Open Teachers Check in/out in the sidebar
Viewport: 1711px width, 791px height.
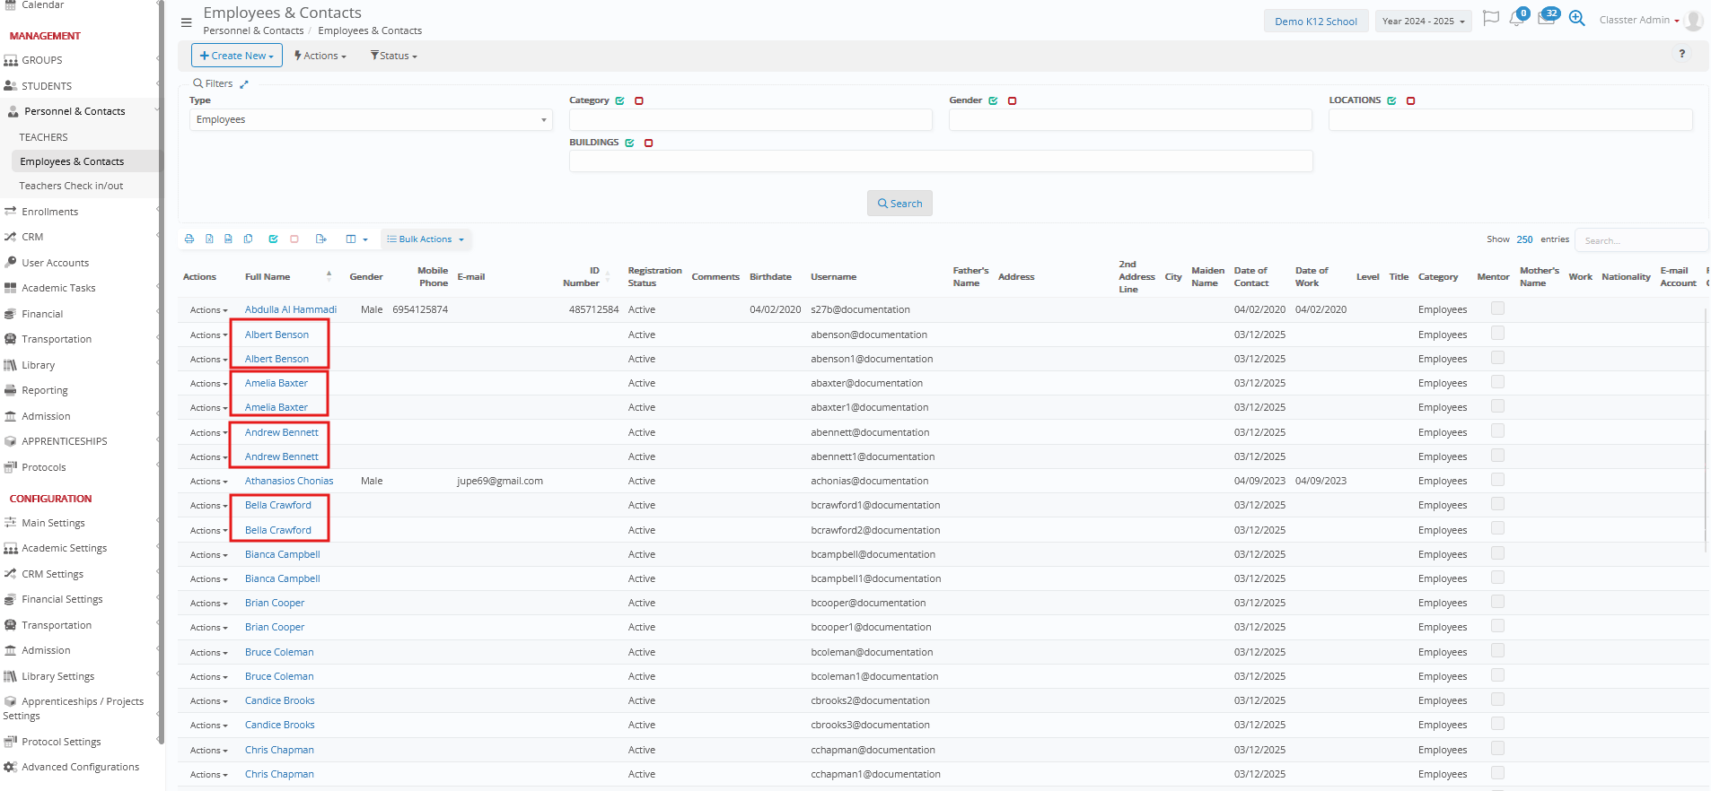71,186
